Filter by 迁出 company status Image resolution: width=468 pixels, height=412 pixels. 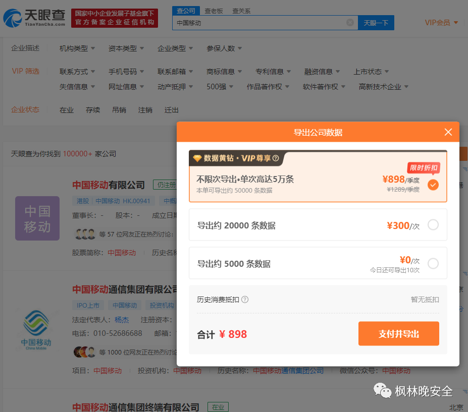click(172, 110)
